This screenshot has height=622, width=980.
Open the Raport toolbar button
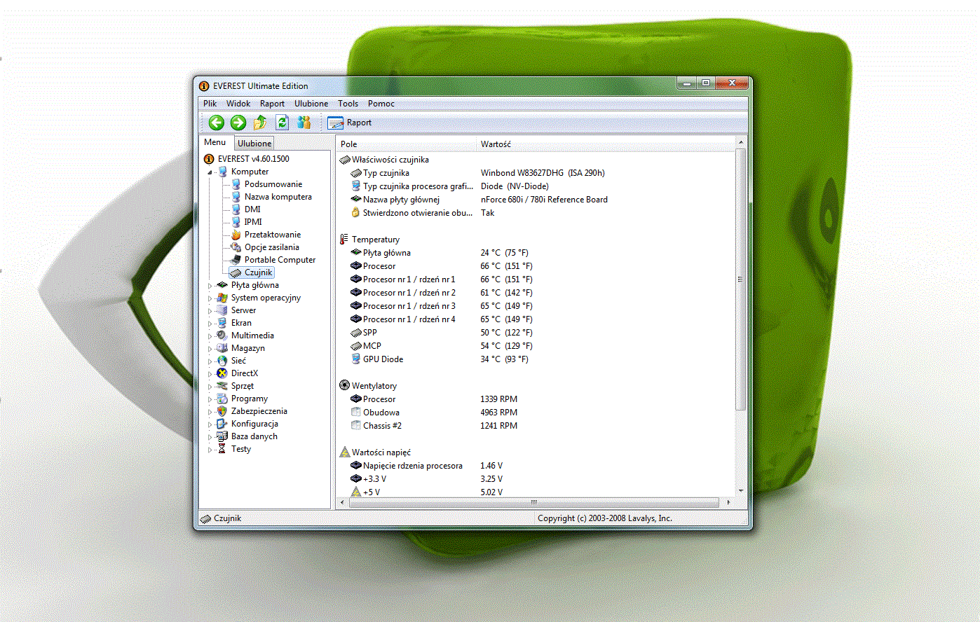point(350,123)
